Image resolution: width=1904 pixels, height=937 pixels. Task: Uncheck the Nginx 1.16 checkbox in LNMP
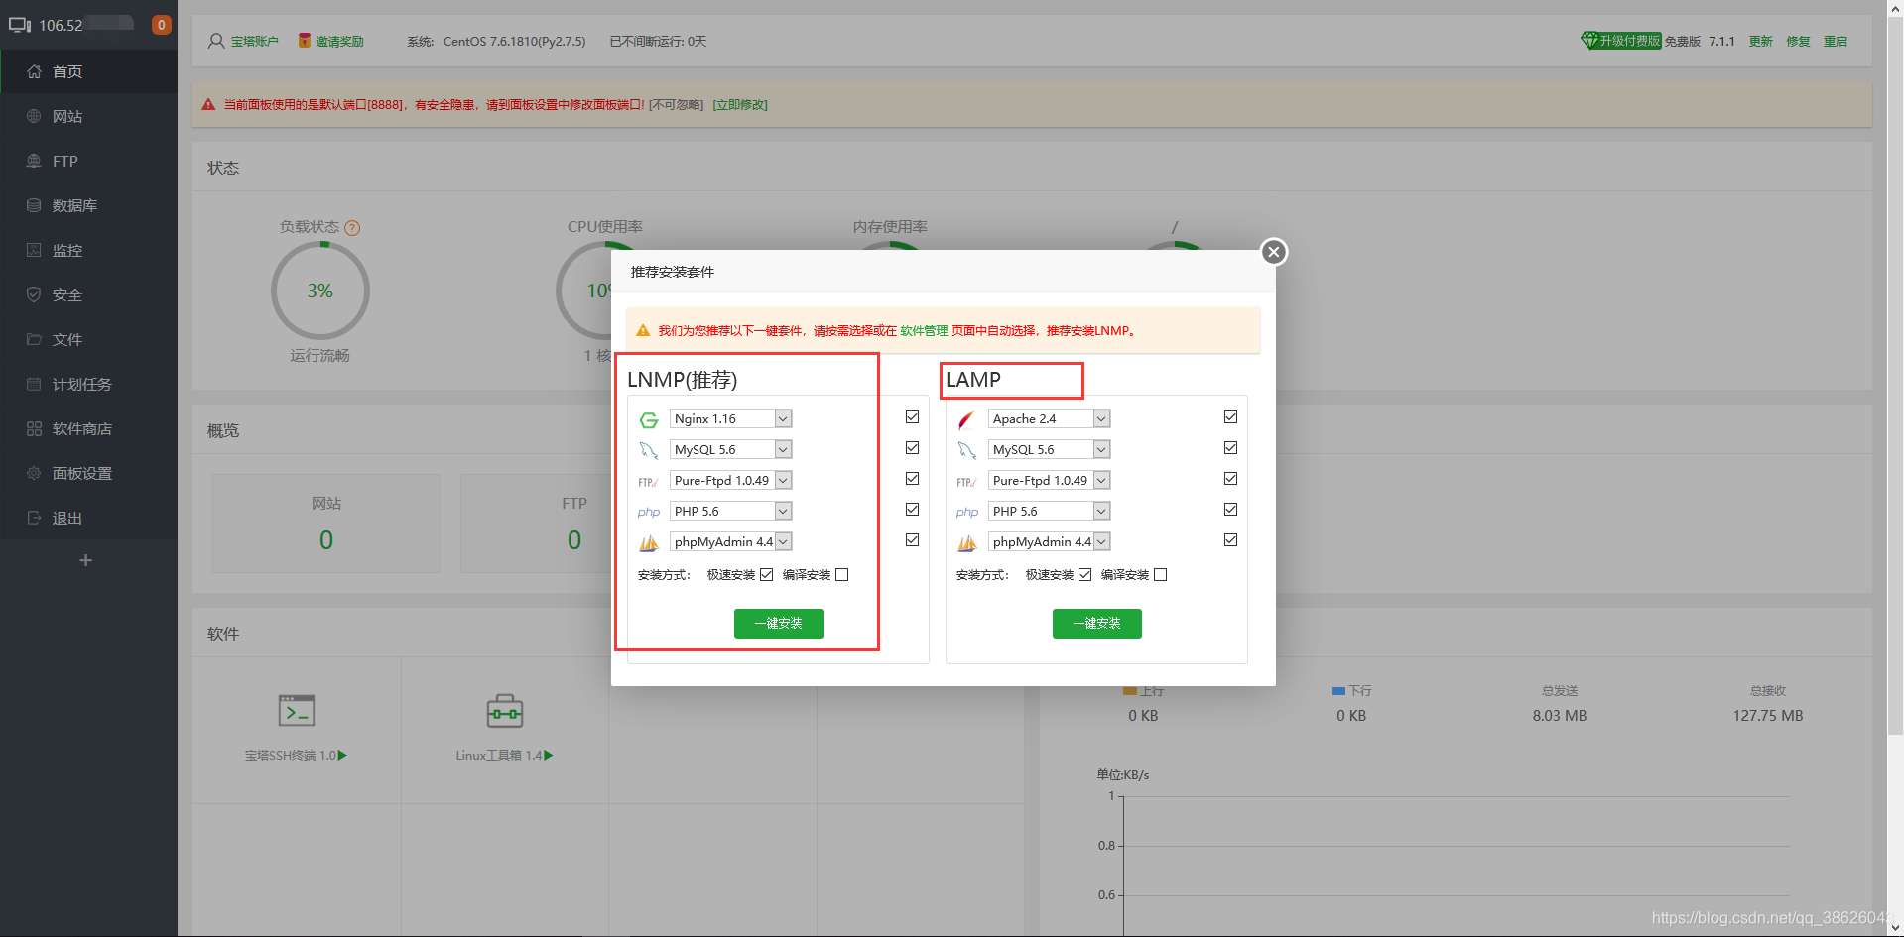pos(913,417)
